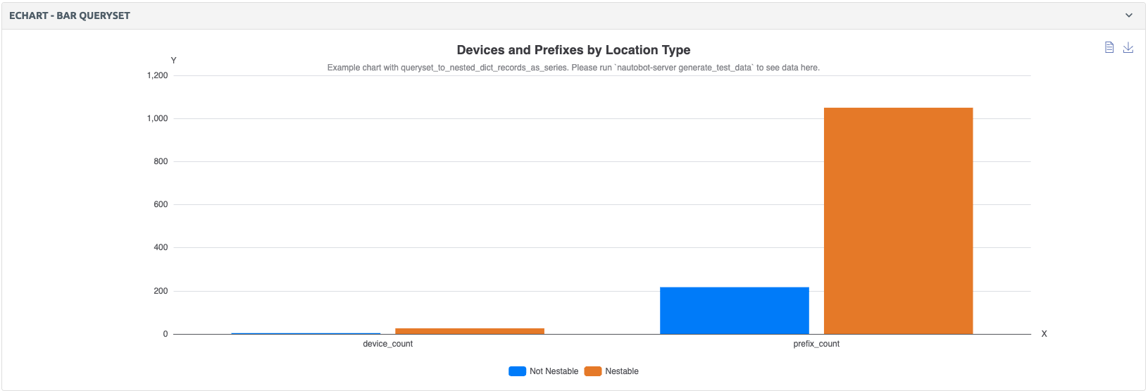Click the save as image download icon
Image resolution: width=1148 pixels, height=391 pixels.
1128,47
